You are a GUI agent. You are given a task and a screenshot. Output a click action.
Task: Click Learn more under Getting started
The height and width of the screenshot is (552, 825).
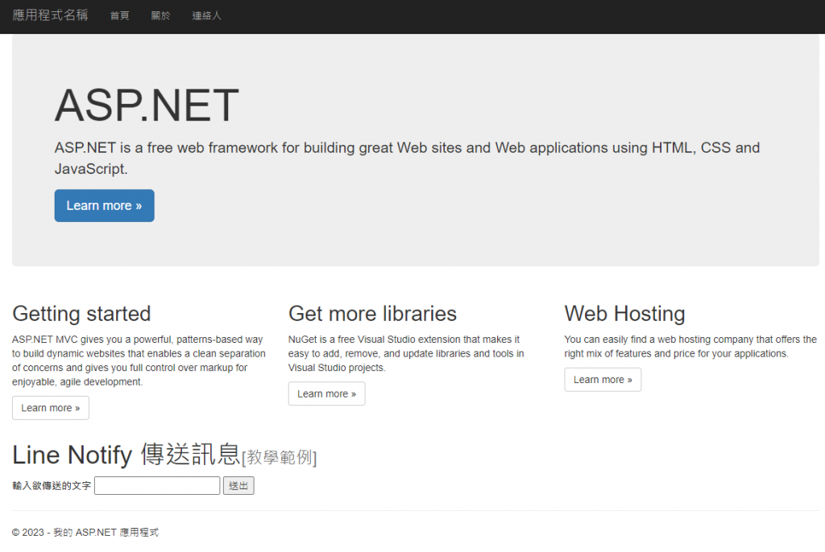pos(51,408)
